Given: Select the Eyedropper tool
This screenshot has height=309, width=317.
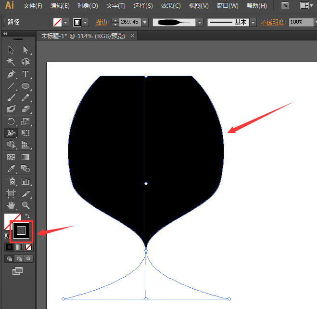Looking at the screenshot, I should (11, 169).
